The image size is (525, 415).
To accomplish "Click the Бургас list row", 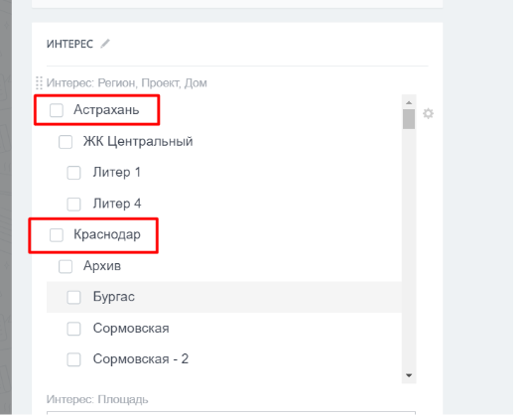I will (224, 297).
